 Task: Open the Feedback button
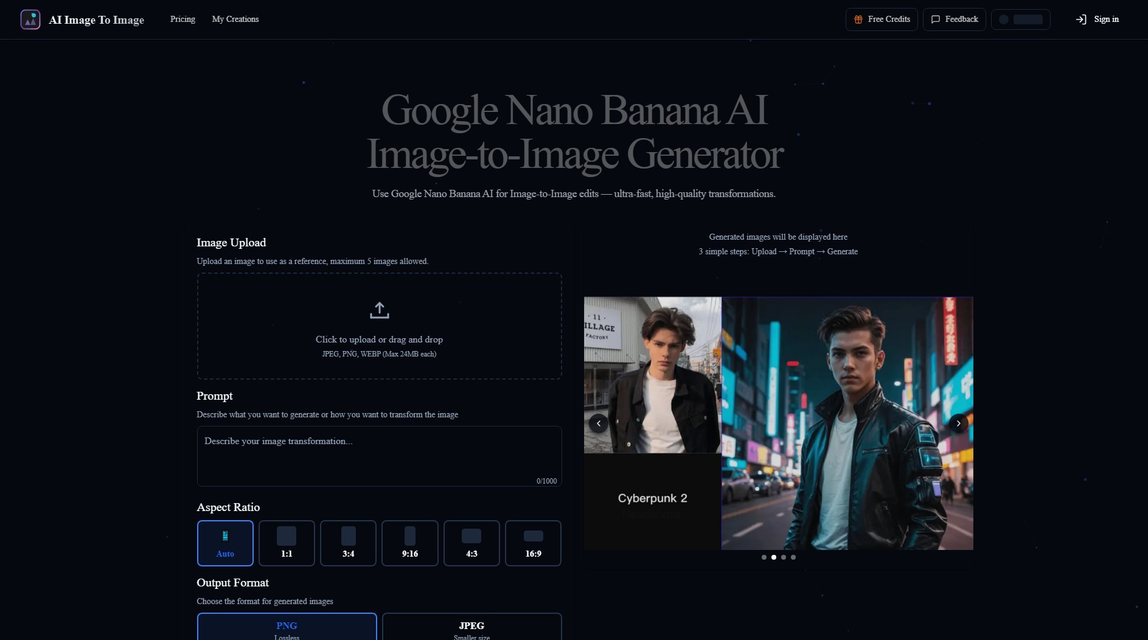pos(954,19)
